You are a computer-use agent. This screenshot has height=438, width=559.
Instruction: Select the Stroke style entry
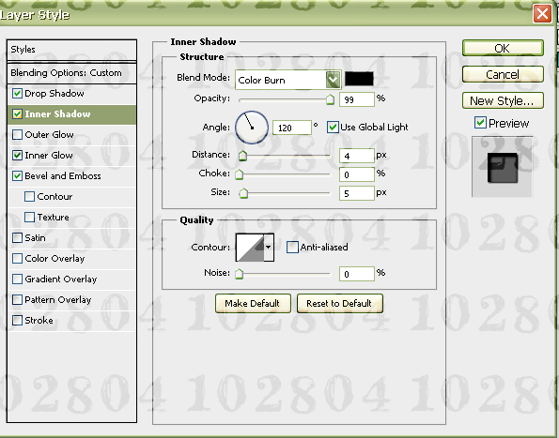[39, 320]
